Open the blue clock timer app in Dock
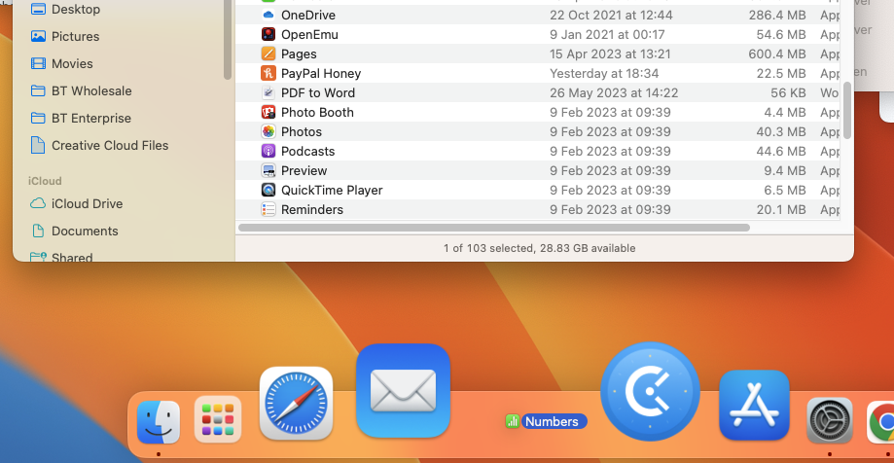This screenshot has width=894, height=463. tap(650, 392)
